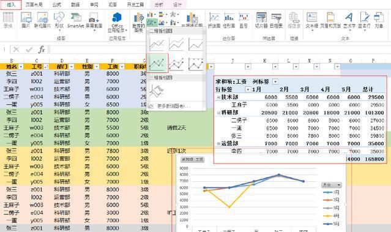Open the 性别 column filter dropdown

[x=97, y=67]
